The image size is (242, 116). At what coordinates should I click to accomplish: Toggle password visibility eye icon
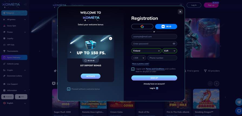[174, 44]
